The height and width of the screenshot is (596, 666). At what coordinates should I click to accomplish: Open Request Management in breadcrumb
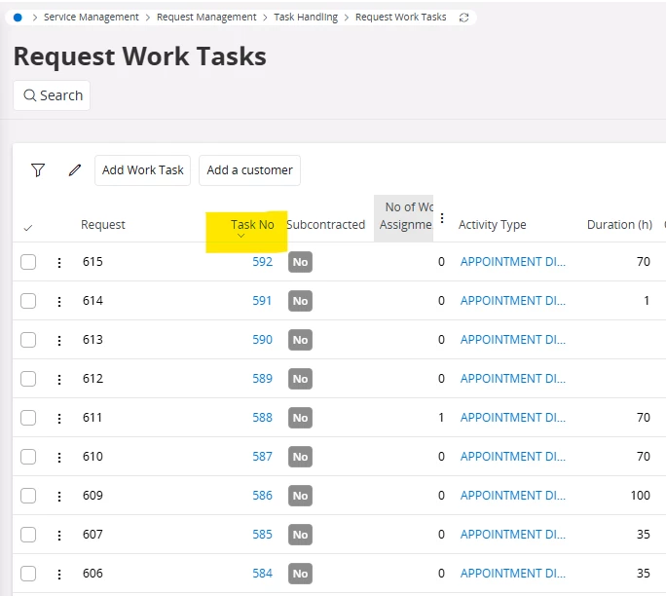[206, 18]
